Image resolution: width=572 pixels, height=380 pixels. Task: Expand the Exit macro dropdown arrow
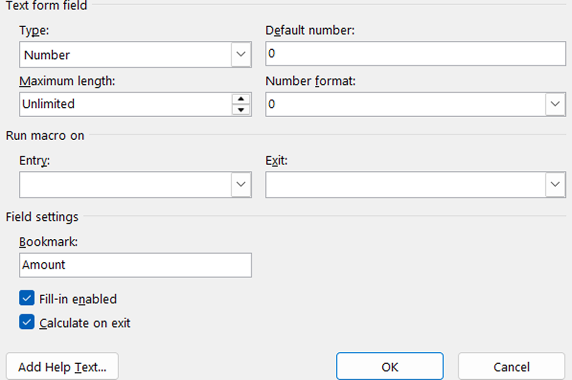(x=555, y=184)
